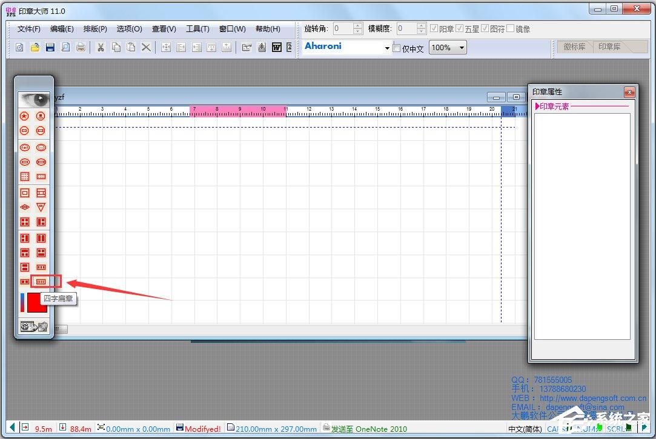The image size is (656, 439).
Task: Click the Cut scissors icon
Action: (x=101, y=47)
